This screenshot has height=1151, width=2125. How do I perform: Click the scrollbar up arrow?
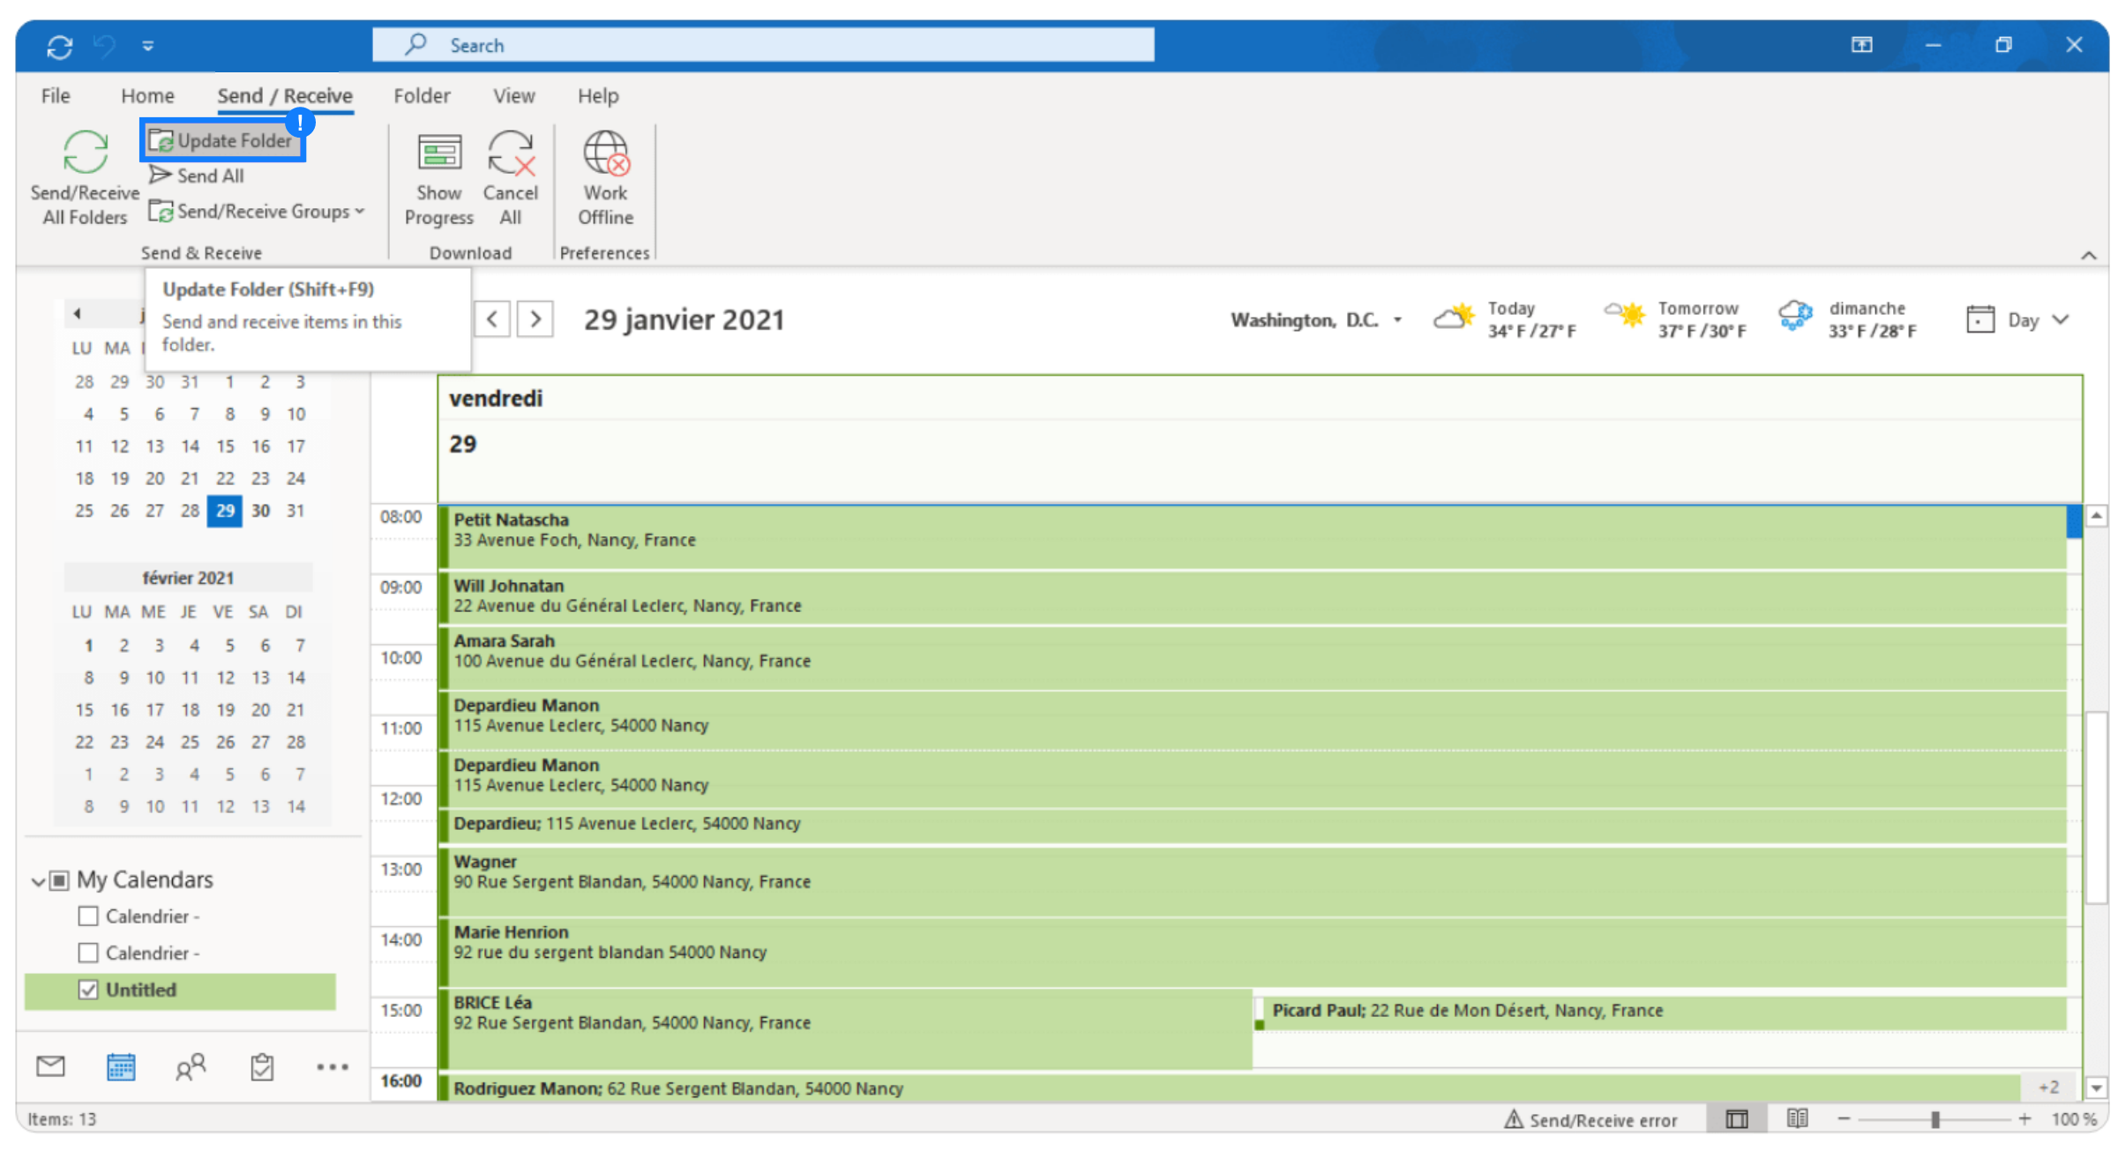(2097, 516)
